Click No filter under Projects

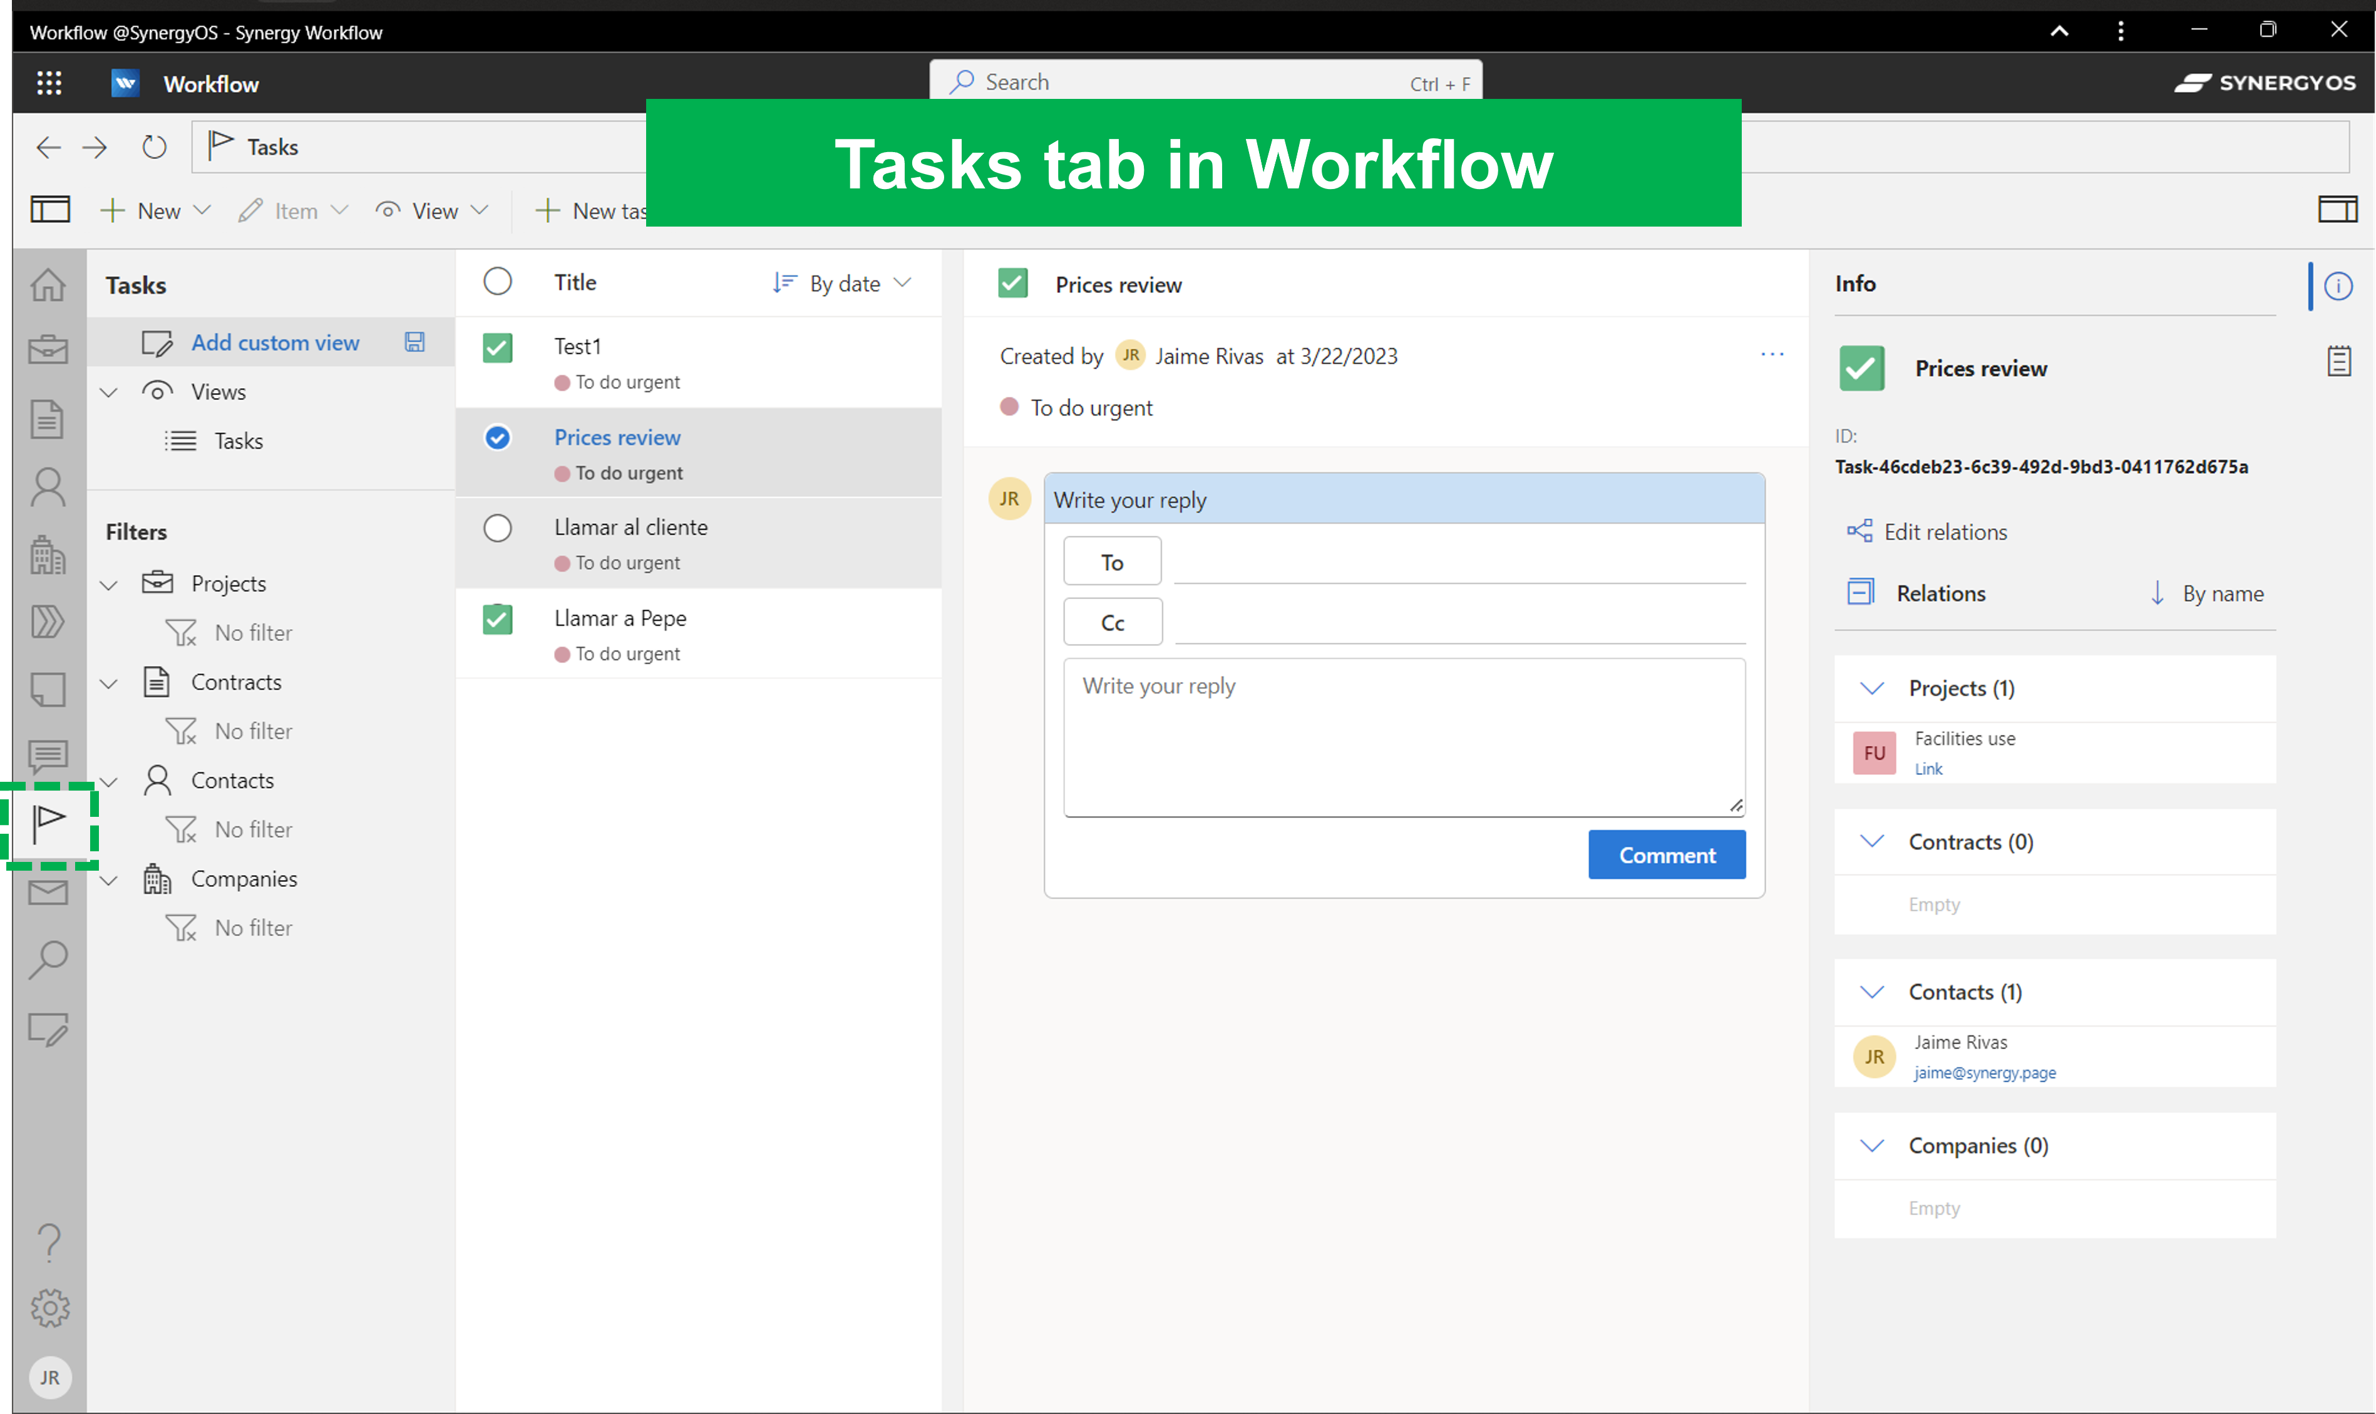(254, 633)
